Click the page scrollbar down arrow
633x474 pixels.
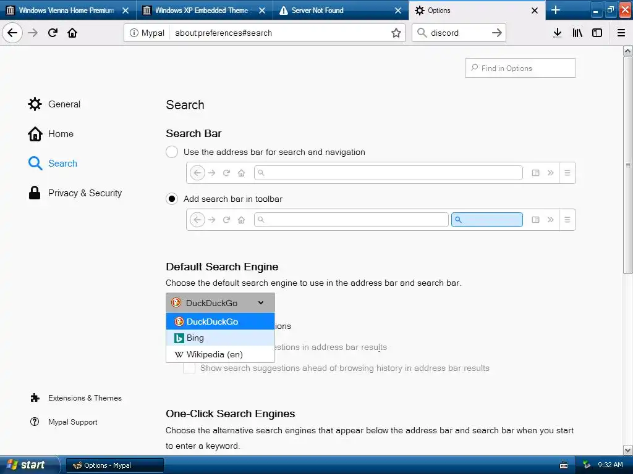point(627,450)
